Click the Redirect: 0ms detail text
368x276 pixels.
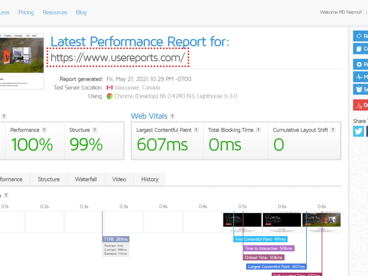pos(114,246)
